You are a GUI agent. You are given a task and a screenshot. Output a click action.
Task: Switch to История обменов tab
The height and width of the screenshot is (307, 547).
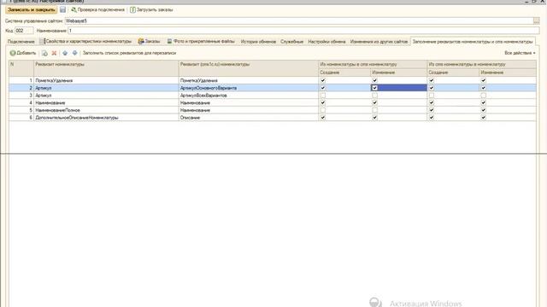click(258, 42)
